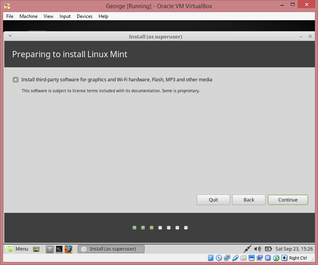The width and height of the screenshot is (318, 265).
Task: Click the network connection tray icon
Action: 247,249
